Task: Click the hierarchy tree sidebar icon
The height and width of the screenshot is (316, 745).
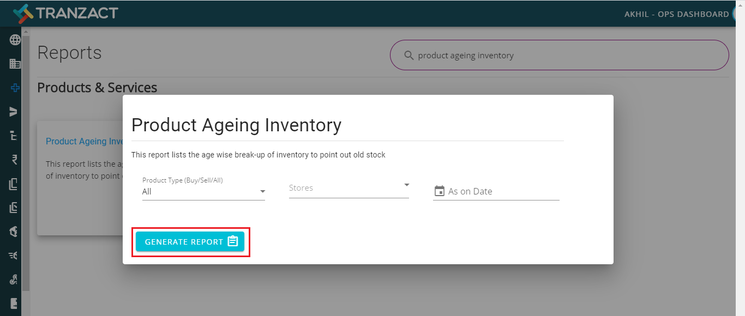Action: coord(15,136)
